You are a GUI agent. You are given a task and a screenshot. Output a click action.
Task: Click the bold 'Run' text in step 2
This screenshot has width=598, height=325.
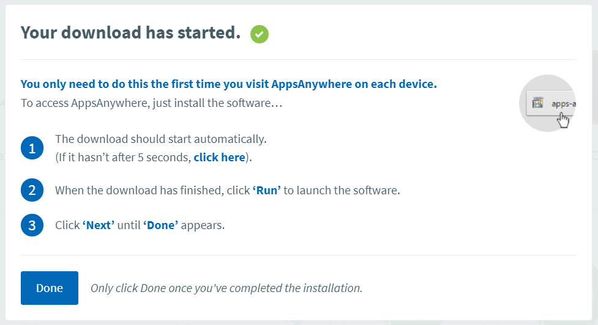point(267,190)
